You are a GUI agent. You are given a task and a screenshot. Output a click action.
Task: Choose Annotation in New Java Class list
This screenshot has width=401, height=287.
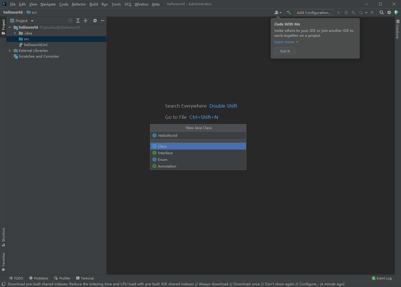(198, 166)
